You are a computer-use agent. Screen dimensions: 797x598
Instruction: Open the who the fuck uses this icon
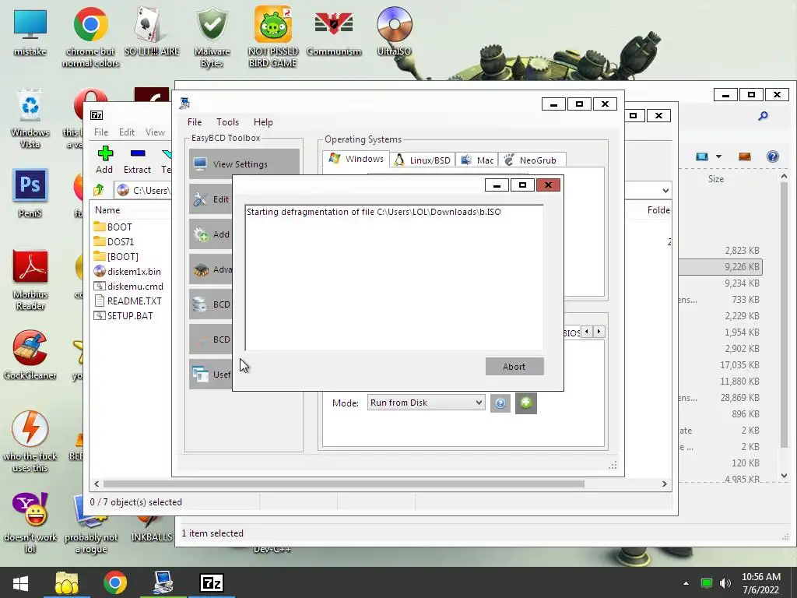[x=30, y=441]
